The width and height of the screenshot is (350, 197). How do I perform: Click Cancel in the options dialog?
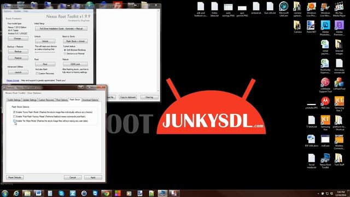(x=73, y=177)
